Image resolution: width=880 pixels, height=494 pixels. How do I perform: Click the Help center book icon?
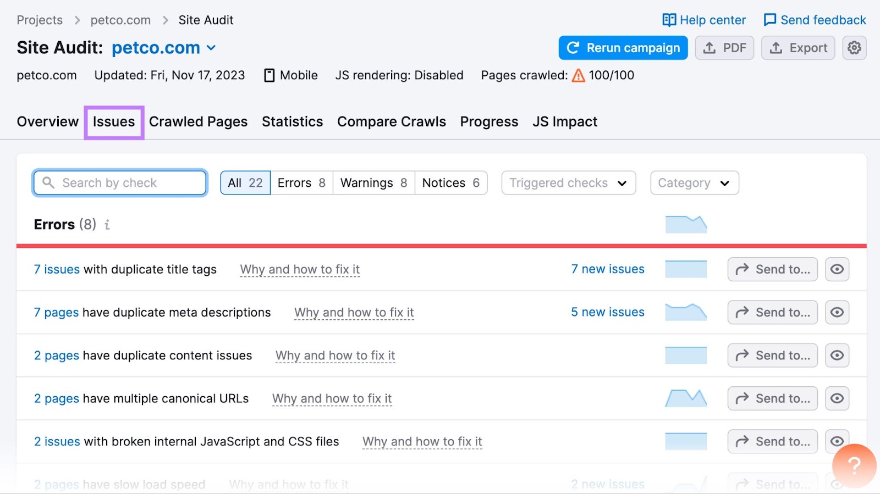click(x=669, y=20)
